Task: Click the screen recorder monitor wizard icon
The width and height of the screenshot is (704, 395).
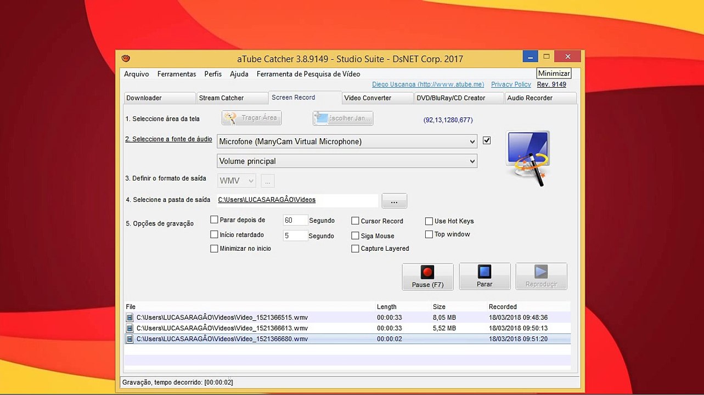Action: click(527, 159)
